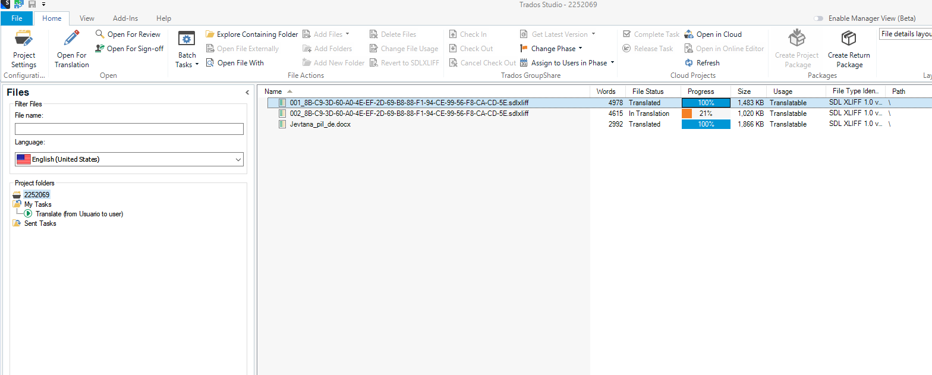
Task: Switch to the Add-Ins tab
Action: tap(125, 18)
